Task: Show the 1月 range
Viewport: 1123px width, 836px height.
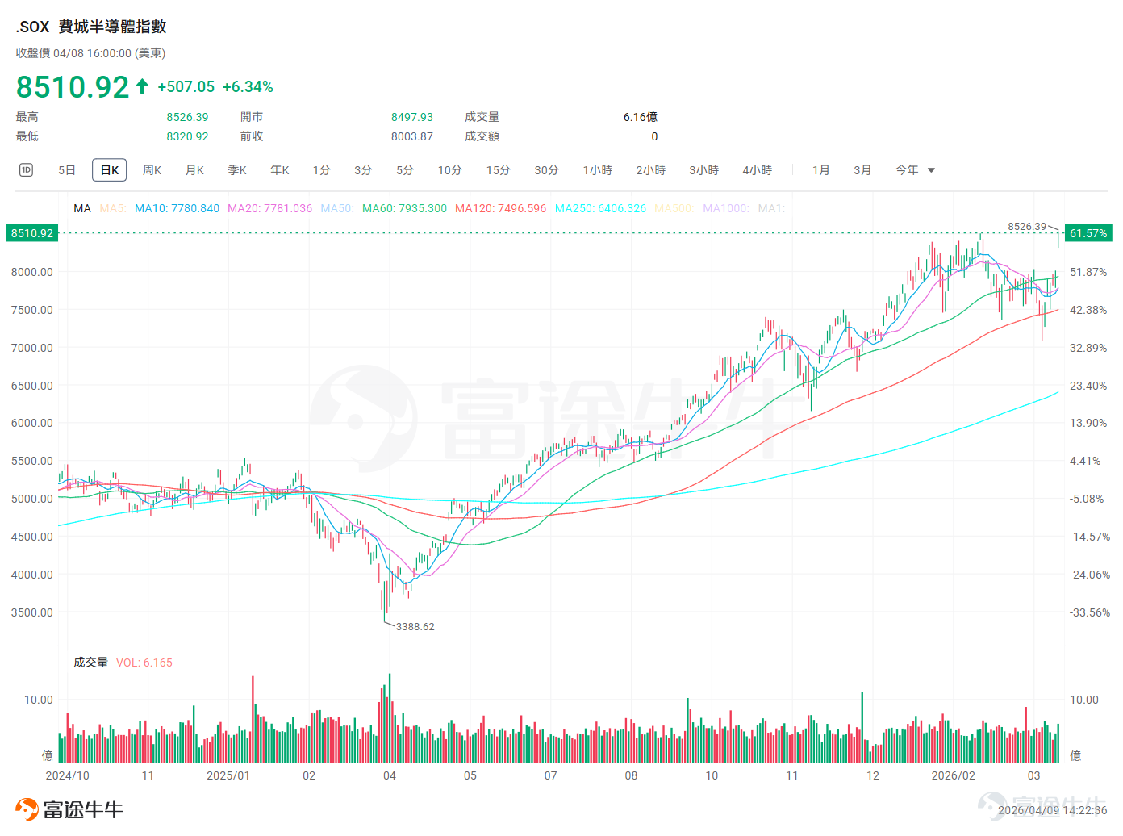Action: tap(820, 170)
